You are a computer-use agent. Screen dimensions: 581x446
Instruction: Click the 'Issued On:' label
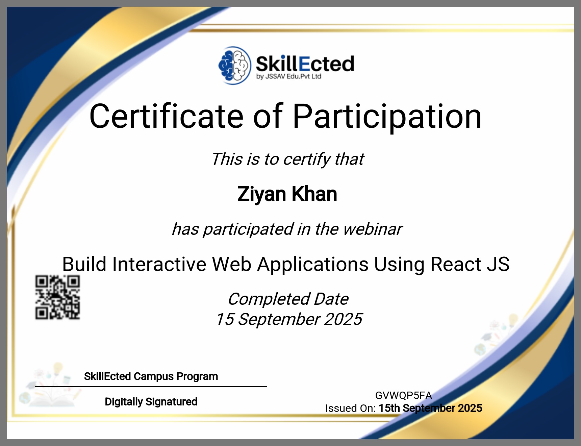[x=350, y=408]
